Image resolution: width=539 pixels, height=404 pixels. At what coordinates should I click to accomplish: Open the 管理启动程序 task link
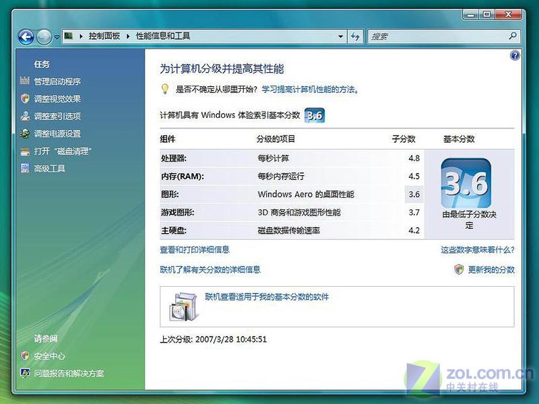57,81
